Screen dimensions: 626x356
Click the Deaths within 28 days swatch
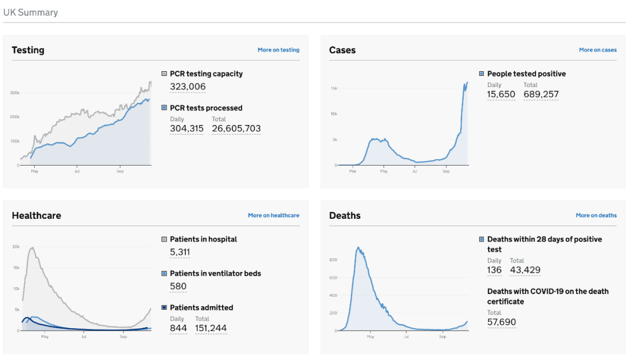click(x=482, y=239)
